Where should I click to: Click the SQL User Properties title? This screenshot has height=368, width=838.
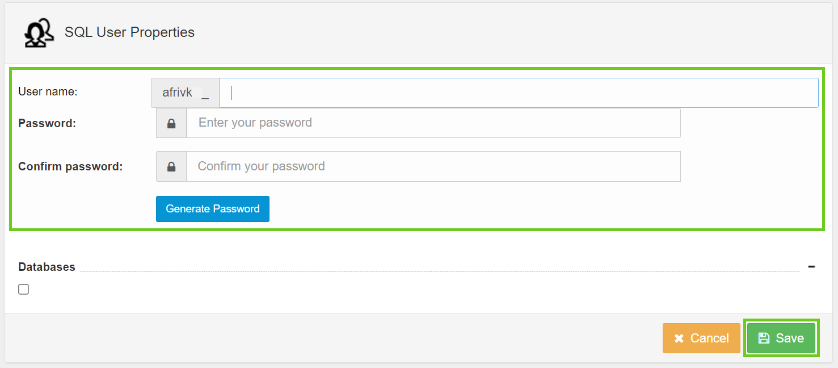[129, 32]
